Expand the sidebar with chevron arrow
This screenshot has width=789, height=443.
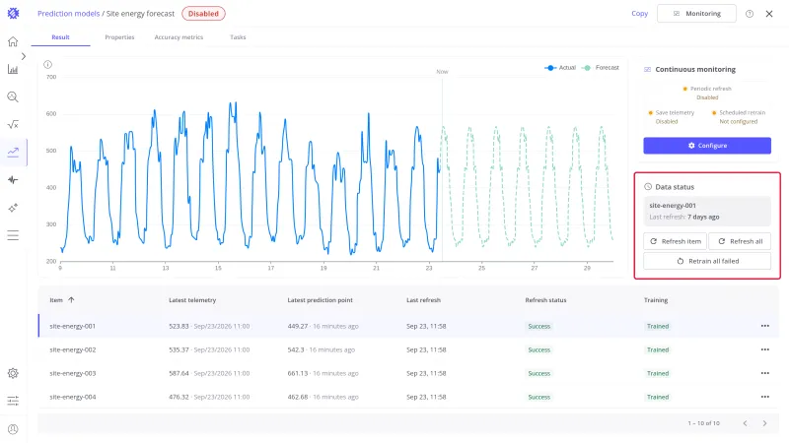click(x=23, y=56)
